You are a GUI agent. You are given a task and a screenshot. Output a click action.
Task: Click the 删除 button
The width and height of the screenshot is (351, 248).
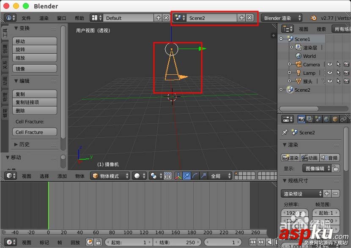click(x=35, y=110)
